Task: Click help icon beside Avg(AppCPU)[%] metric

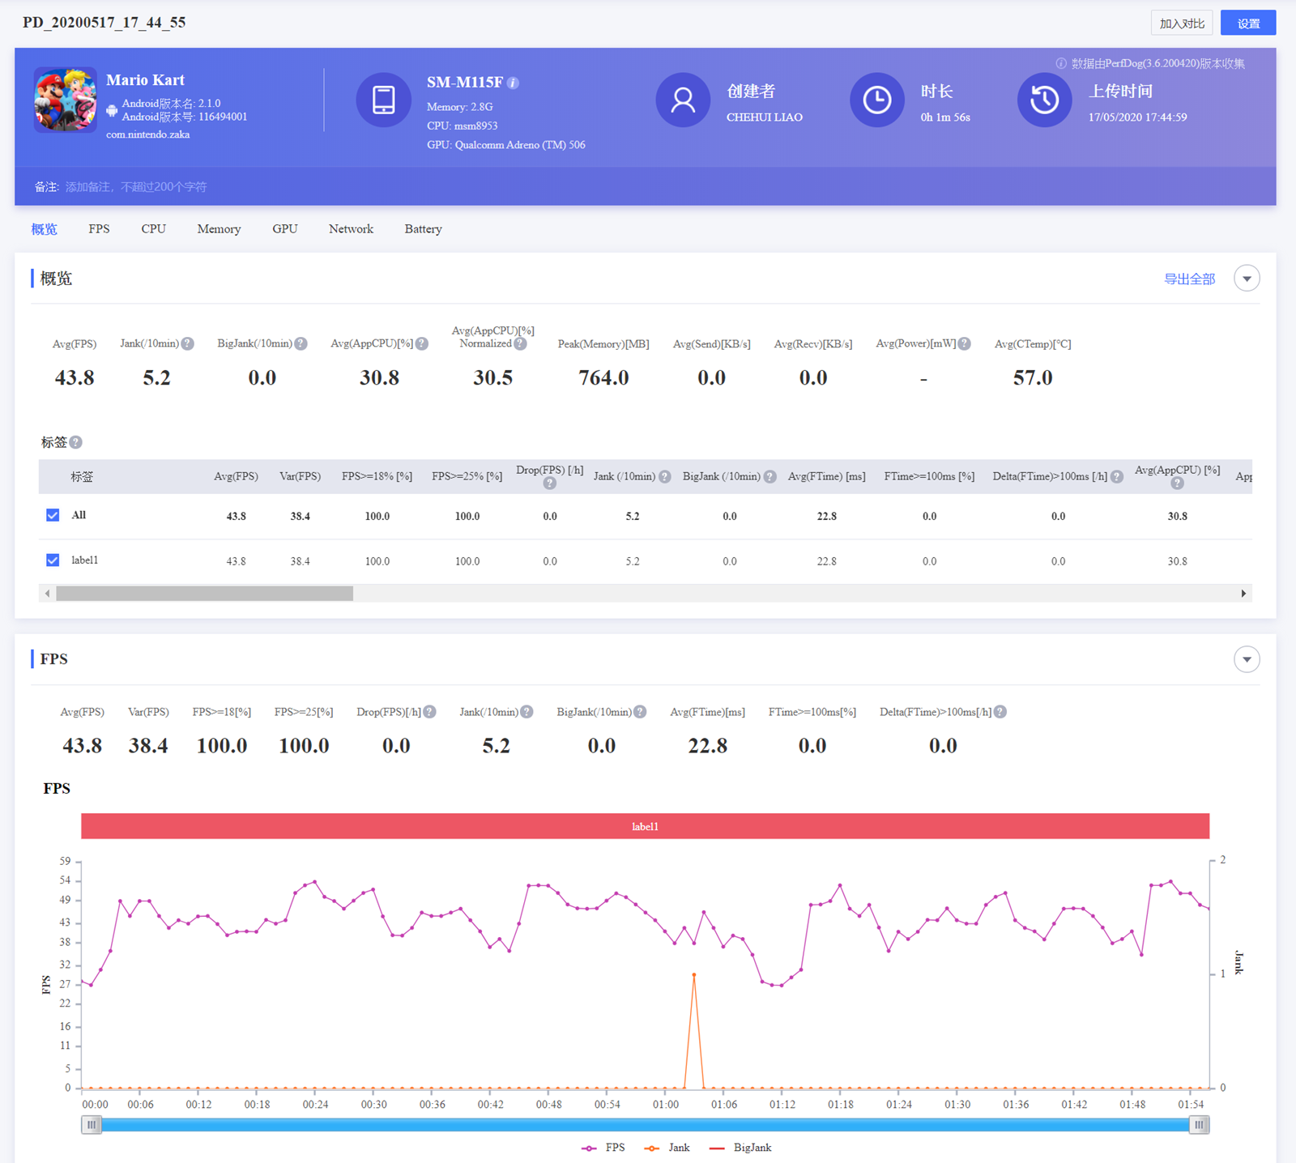Action: (x=422, y=343)
